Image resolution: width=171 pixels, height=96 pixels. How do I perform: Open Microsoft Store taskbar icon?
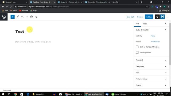[22, 94]
